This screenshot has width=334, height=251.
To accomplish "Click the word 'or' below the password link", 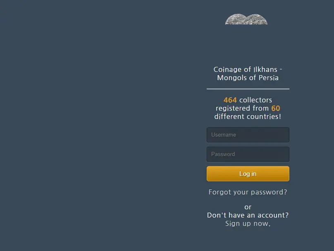I will [248, 207].
